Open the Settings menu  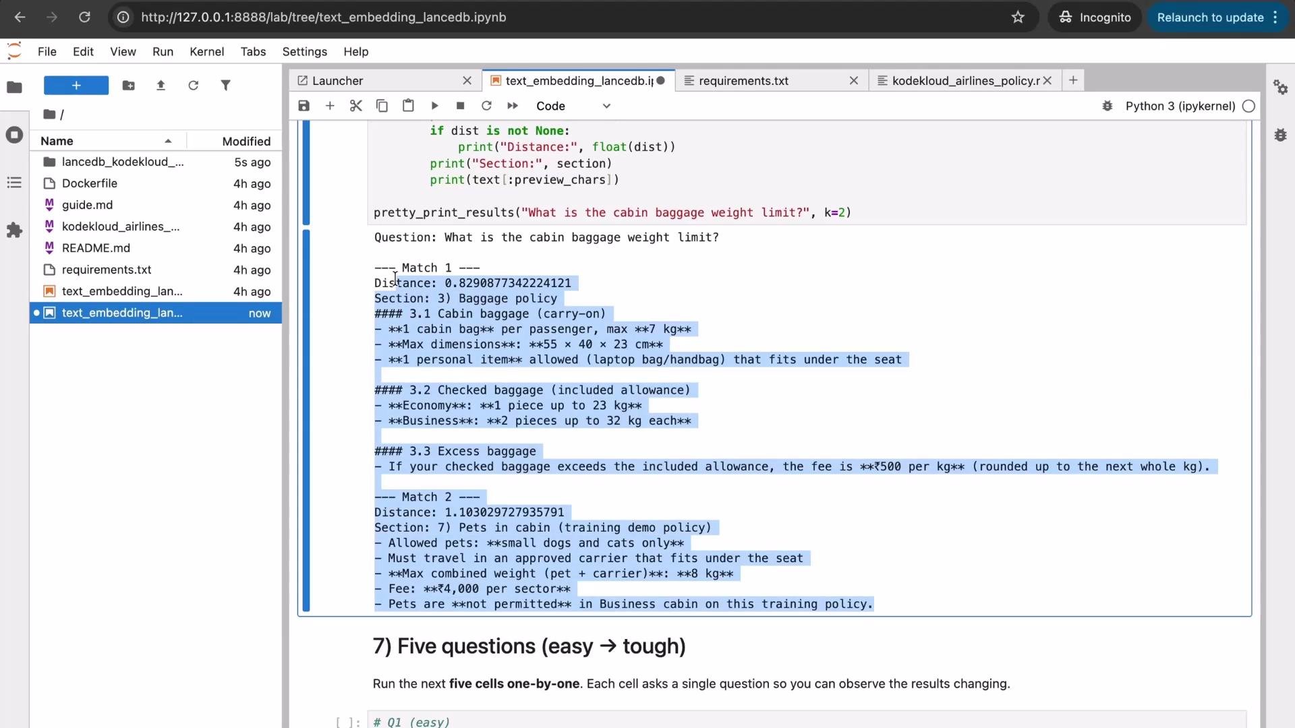point(304,52)
